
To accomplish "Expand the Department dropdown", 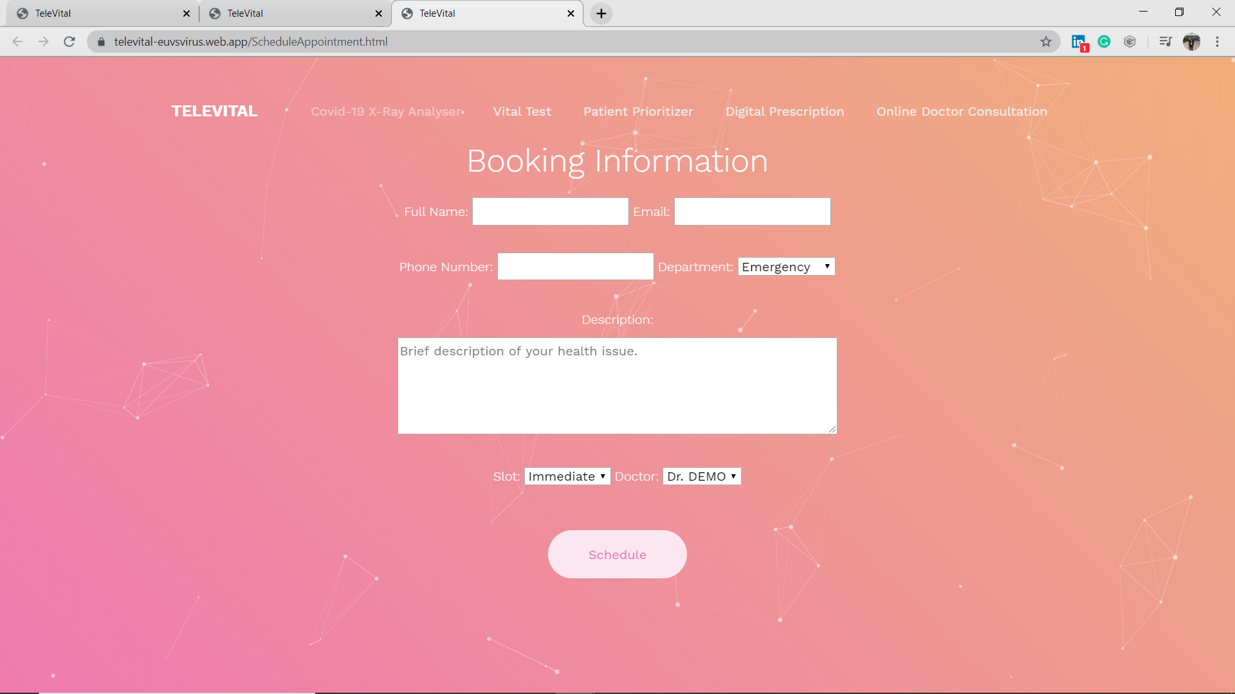I will pos(786,267).
